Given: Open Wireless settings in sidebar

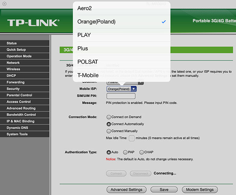Looking at the screenshot, I should click(25, 69).
